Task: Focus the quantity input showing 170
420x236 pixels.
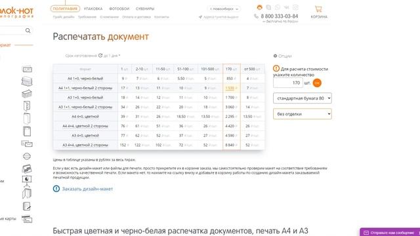Action: [288, 83]
